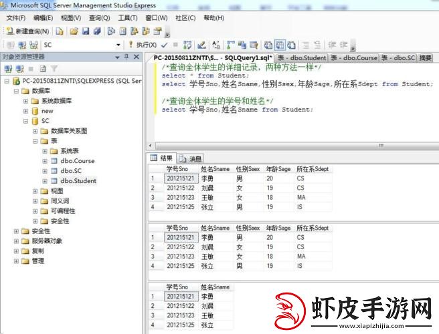
Task: Close the Object Explorer panel
Action: pyautogui.click(x=137, y=57)
